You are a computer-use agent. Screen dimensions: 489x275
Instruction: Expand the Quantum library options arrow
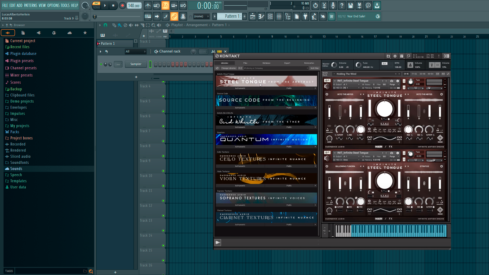pyautogui.click(x=315, y=146)
